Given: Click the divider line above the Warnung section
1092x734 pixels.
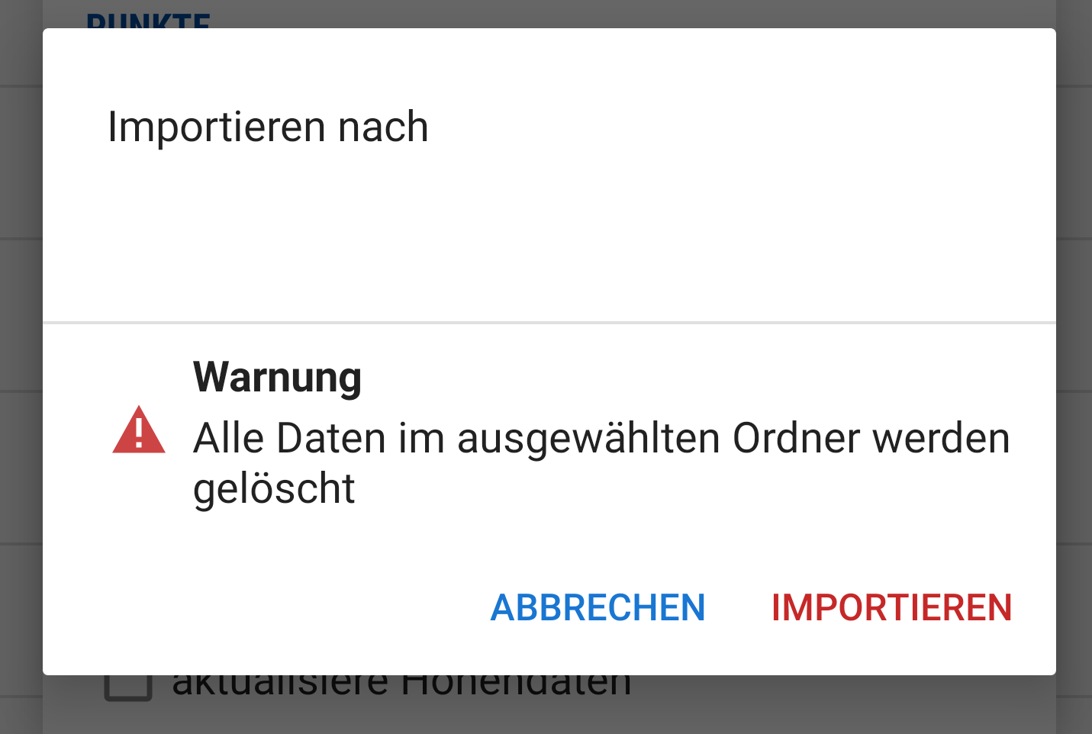Looking at the screenshot, I should coord(549,323).
